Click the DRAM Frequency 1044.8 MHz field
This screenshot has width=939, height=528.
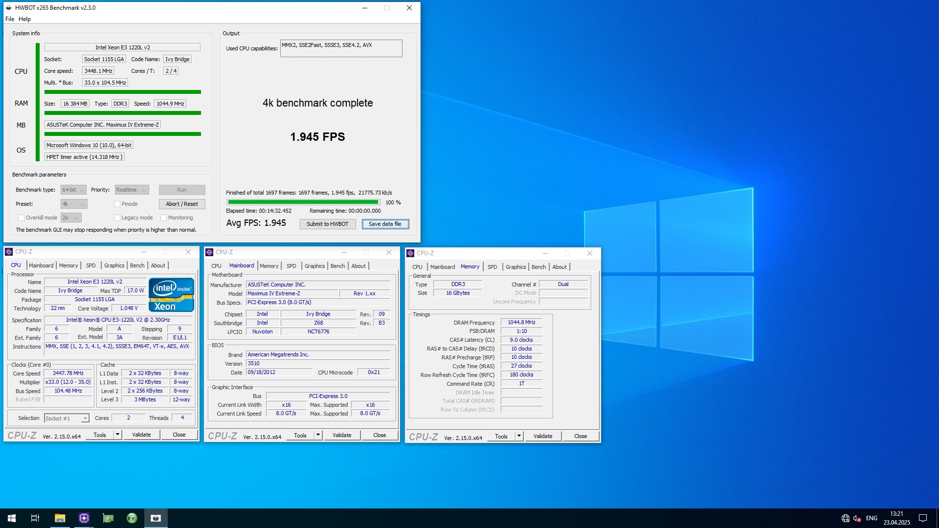tap(521, 322)
